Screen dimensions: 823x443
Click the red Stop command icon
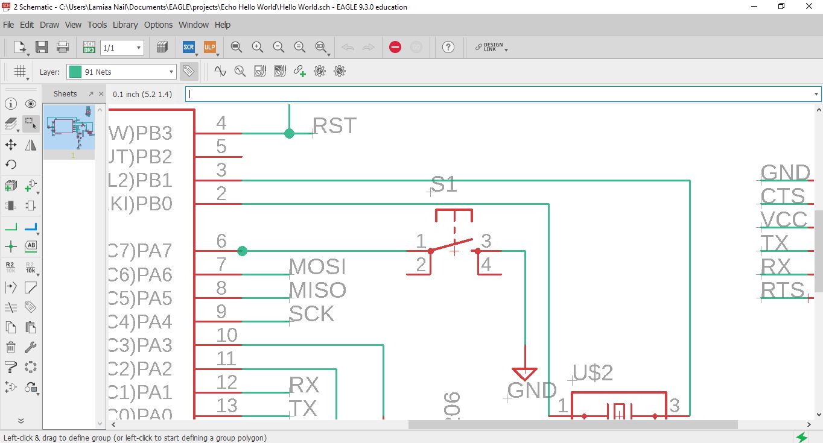pos(395,47)
